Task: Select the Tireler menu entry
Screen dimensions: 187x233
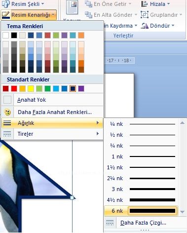Action: pyautogui.click(x=52, y=134)
